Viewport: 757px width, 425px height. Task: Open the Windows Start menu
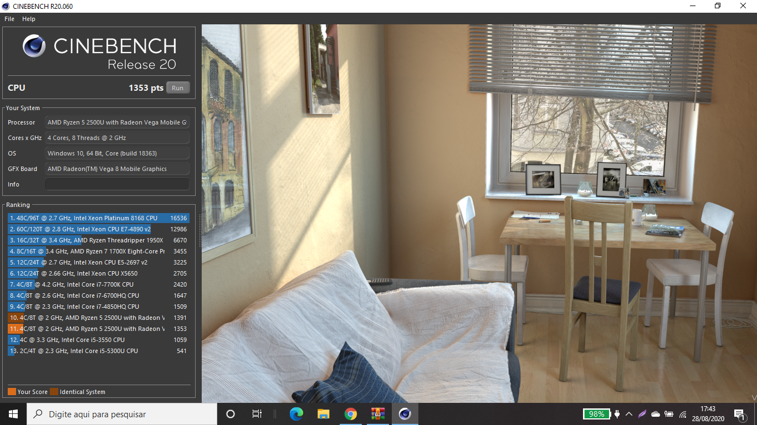(13, 414)
